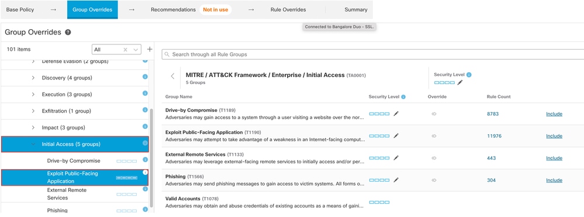Click External Remote Services group name in table

click(195, 154)
